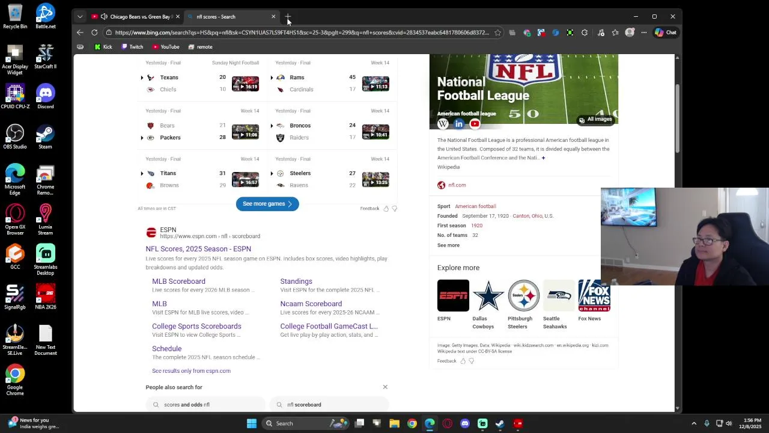Open StarCraft II desktop shortcut
Screen dimensions: 769x433
(45, 57)
